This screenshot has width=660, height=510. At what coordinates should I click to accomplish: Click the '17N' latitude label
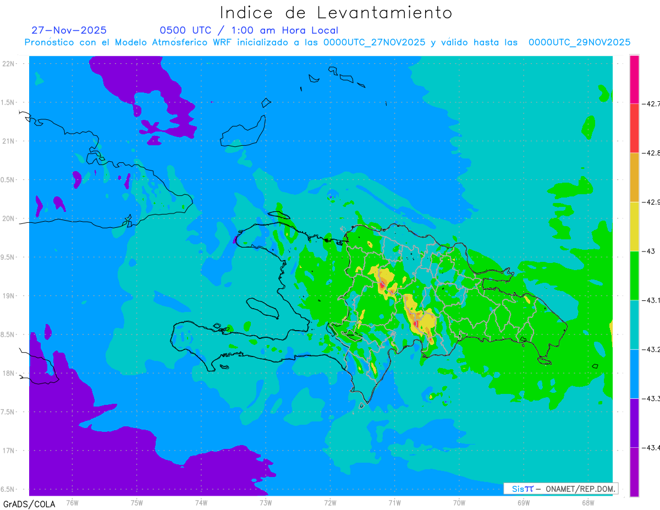point(8,451)
